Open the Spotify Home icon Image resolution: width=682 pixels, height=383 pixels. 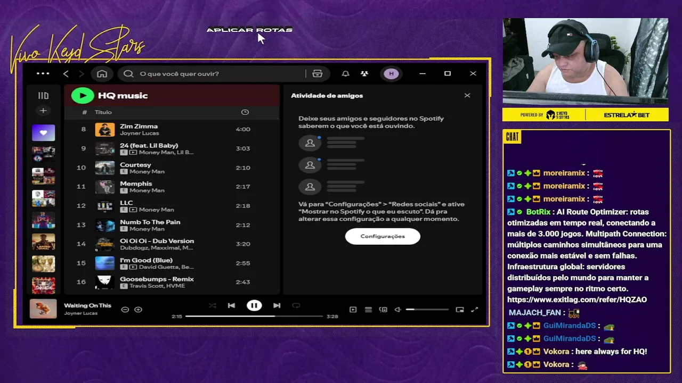point(102,73)
